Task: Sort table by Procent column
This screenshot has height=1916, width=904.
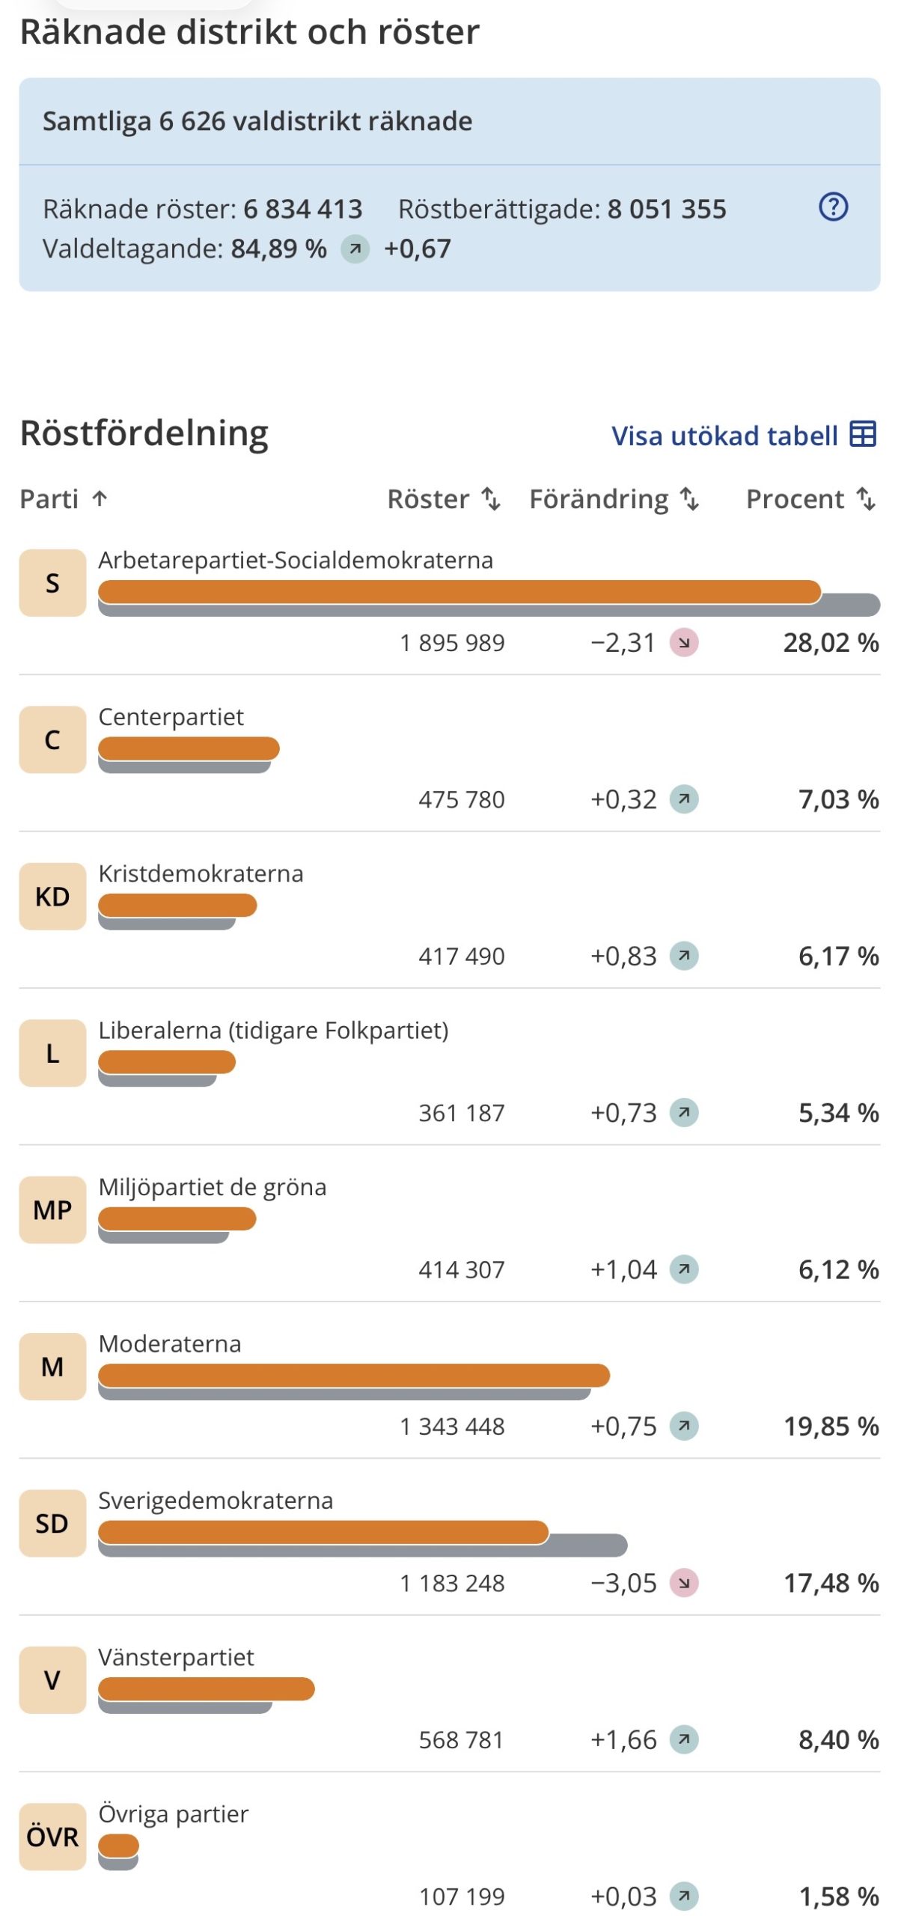Action: click(x=811, y=498)
